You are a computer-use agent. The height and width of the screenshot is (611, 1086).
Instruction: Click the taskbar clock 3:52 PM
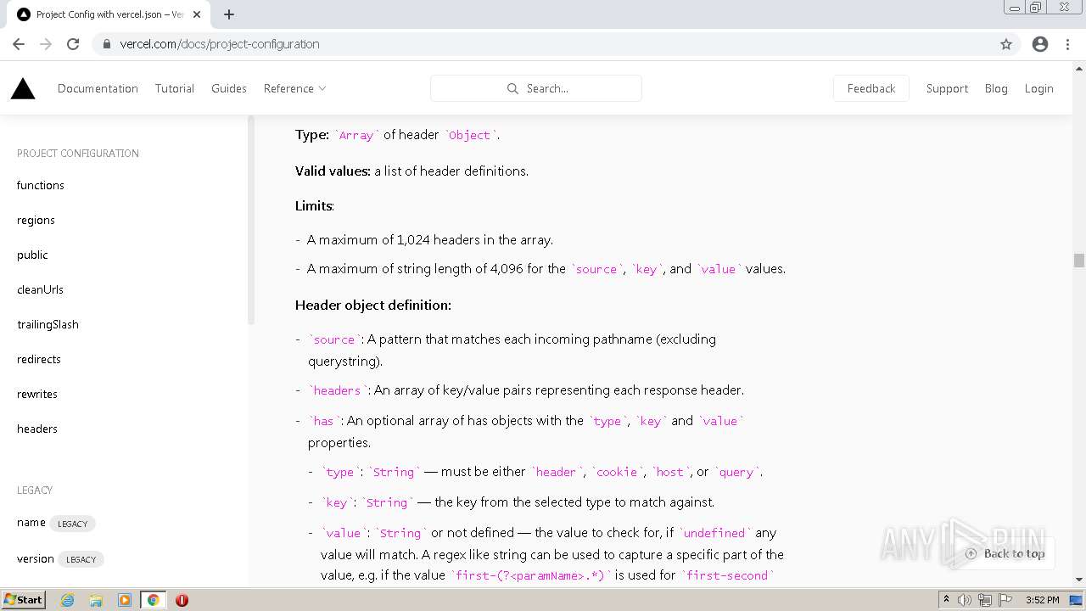point(1042,600)
